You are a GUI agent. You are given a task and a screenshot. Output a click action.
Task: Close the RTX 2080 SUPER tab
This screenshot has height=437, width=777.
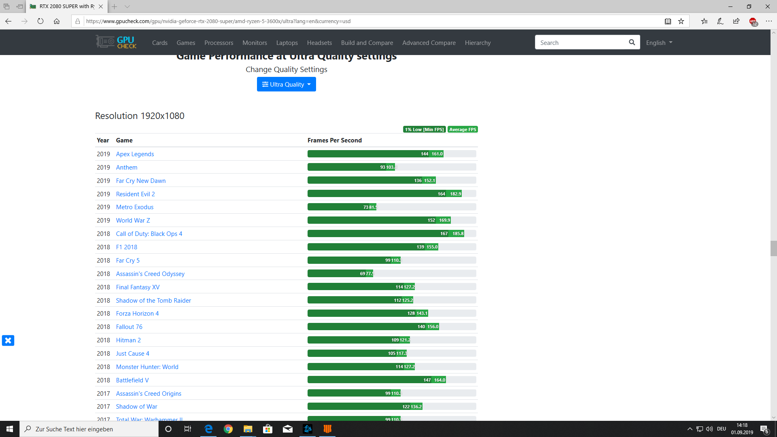(101, 6)
